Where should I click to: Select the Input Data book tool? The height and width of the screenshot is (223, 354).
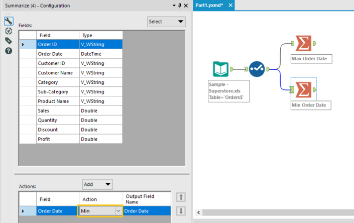(220, 69)
